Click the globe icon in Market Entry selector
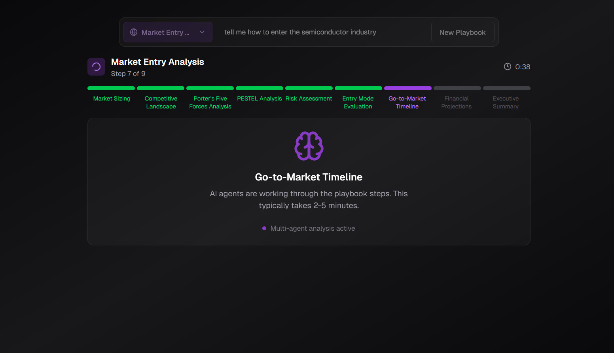 point(134,32)
